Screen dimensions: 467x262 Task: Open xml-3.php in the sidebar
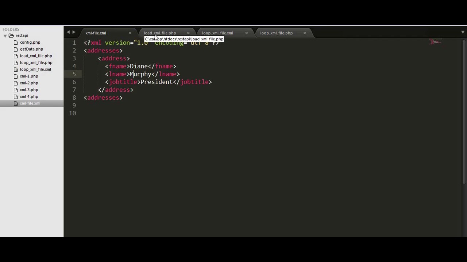click(29, 90)
